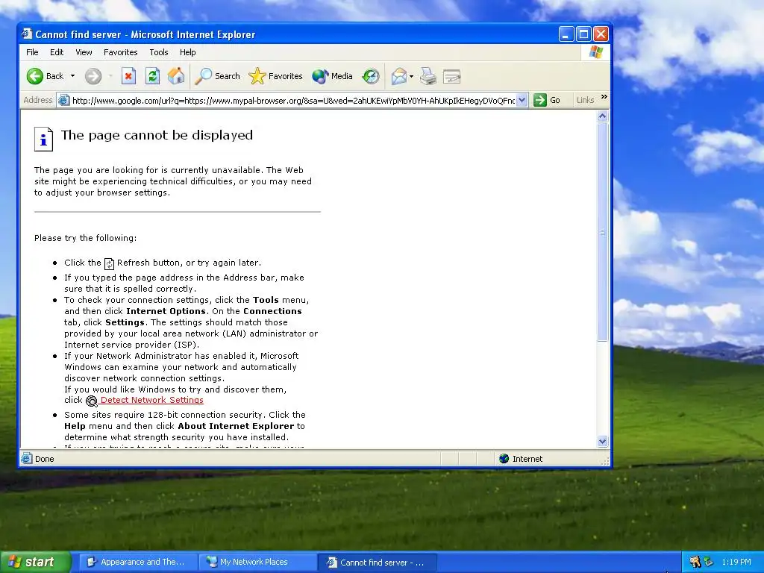This screenshot has width=764, height=573.
Task: Print the page using printer icon
Action: click(x=428, y=76)
